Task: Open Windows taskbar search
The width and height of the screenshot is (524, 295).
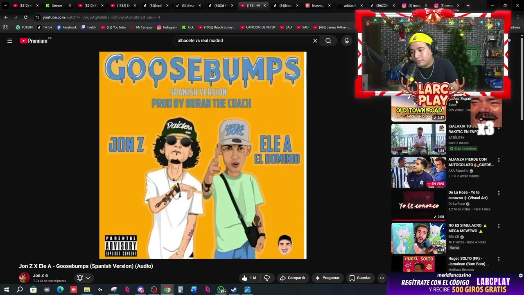Action: click(20, 290)
